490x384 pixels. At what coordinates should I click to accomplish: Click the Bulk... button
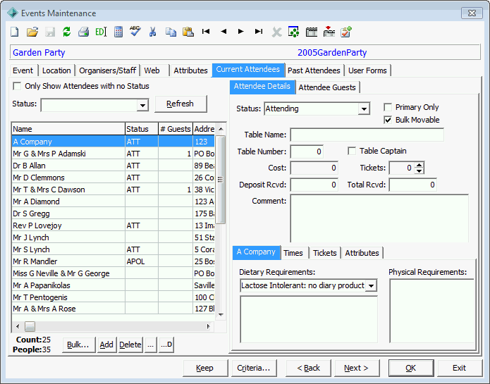tap(78, 345)
